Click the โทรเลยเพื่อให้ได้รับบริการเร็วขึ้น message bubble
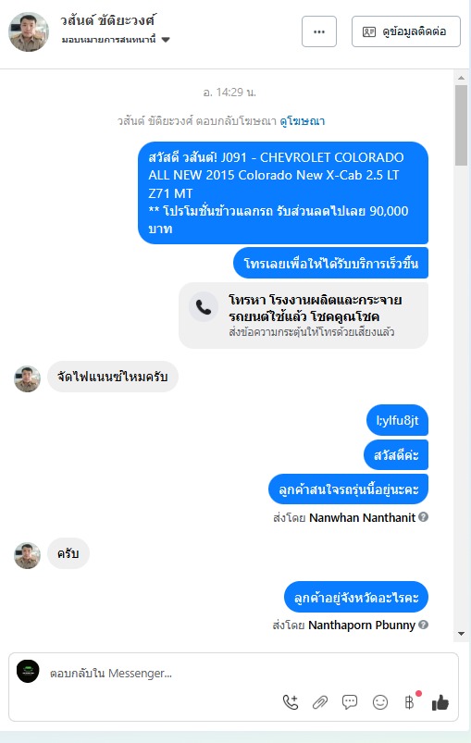 (x=330, y=263)
